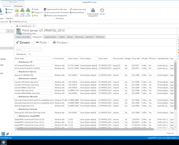The height and width of the screenshot is (145, 179).
Task: Click the taskbar app icon
Action: coord(4,142)
